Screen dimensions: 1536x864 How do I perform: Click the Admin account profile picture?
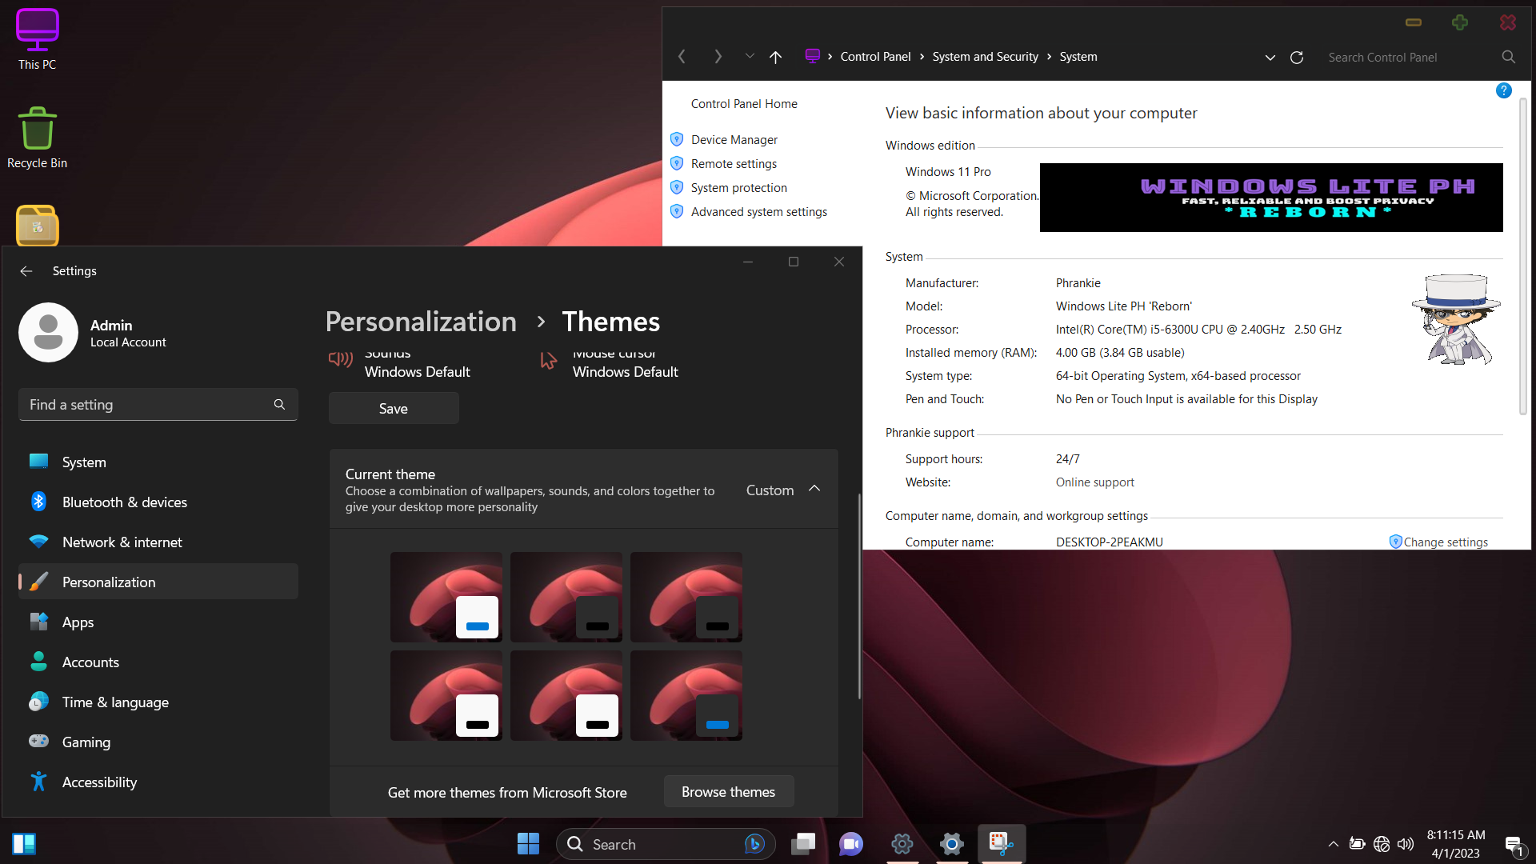tap(48, 332)
